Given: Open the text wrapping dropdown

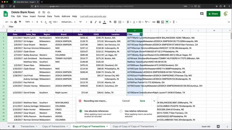Looking at the screenshot, I should click(x=141, y=22).
